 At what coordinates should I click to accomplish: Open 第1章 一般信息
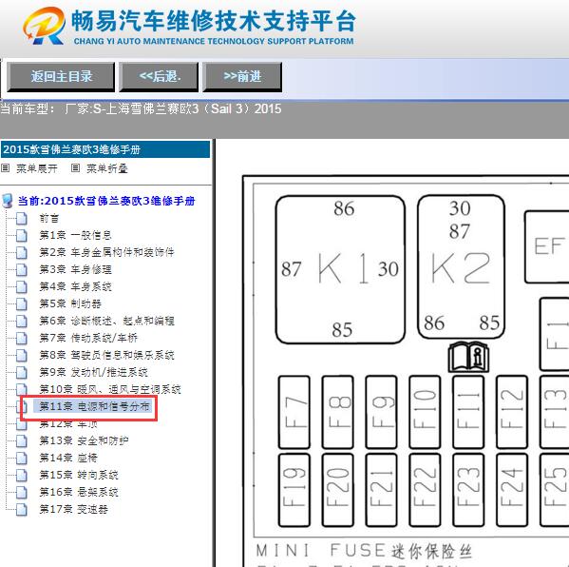[x=75, y=235]
